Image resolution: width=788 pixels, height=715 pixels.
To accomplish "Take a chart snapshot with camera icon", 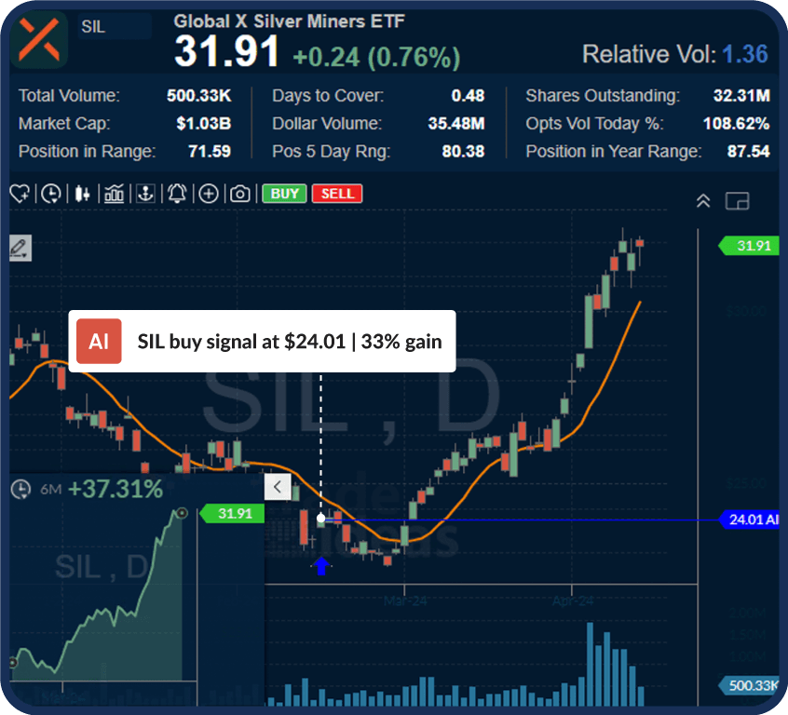I will pos(239,194).
